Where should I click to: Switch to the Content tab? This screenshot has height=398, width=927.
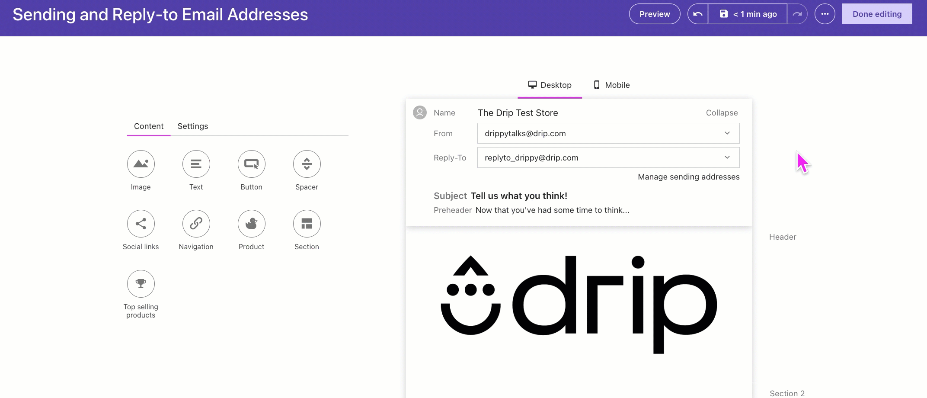tap(149, 126)
